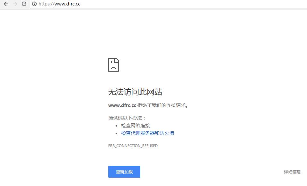The image size is (307, 186).
Task: Click the https:// portion of the URL
Action: tap(45, 4)
